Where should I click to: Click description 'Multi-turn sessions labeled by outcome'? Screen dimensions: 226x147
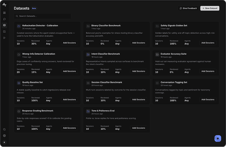pyautogui.click(x=116, y=90)
